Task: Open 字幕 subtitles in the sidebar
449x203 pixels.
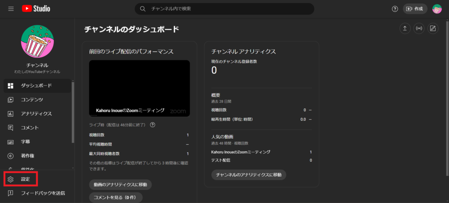Action: point(25,142)
